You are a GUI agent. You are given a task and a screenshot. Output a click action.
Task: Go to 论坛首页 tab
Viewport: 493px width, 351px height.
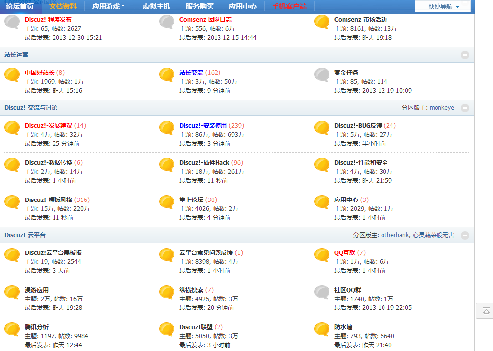(20, 6)
